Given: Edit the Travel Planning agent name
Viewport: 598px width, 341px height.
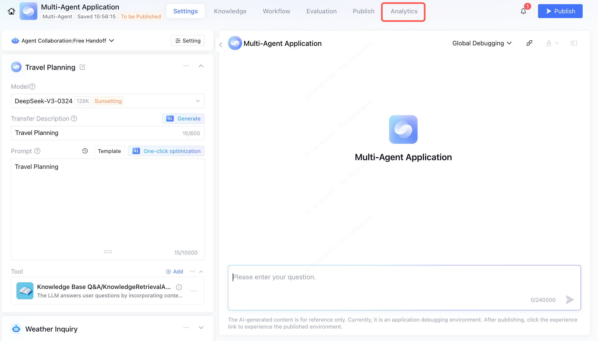Looking at the screenshot, I should pos(83,67).
